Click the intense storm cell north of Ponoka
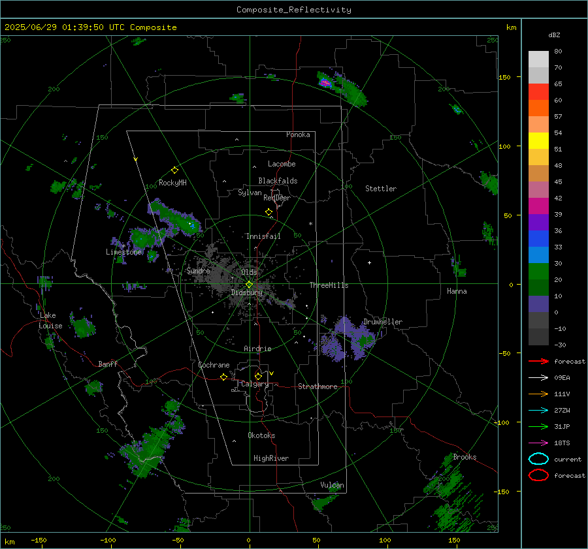 coord(325,82)
